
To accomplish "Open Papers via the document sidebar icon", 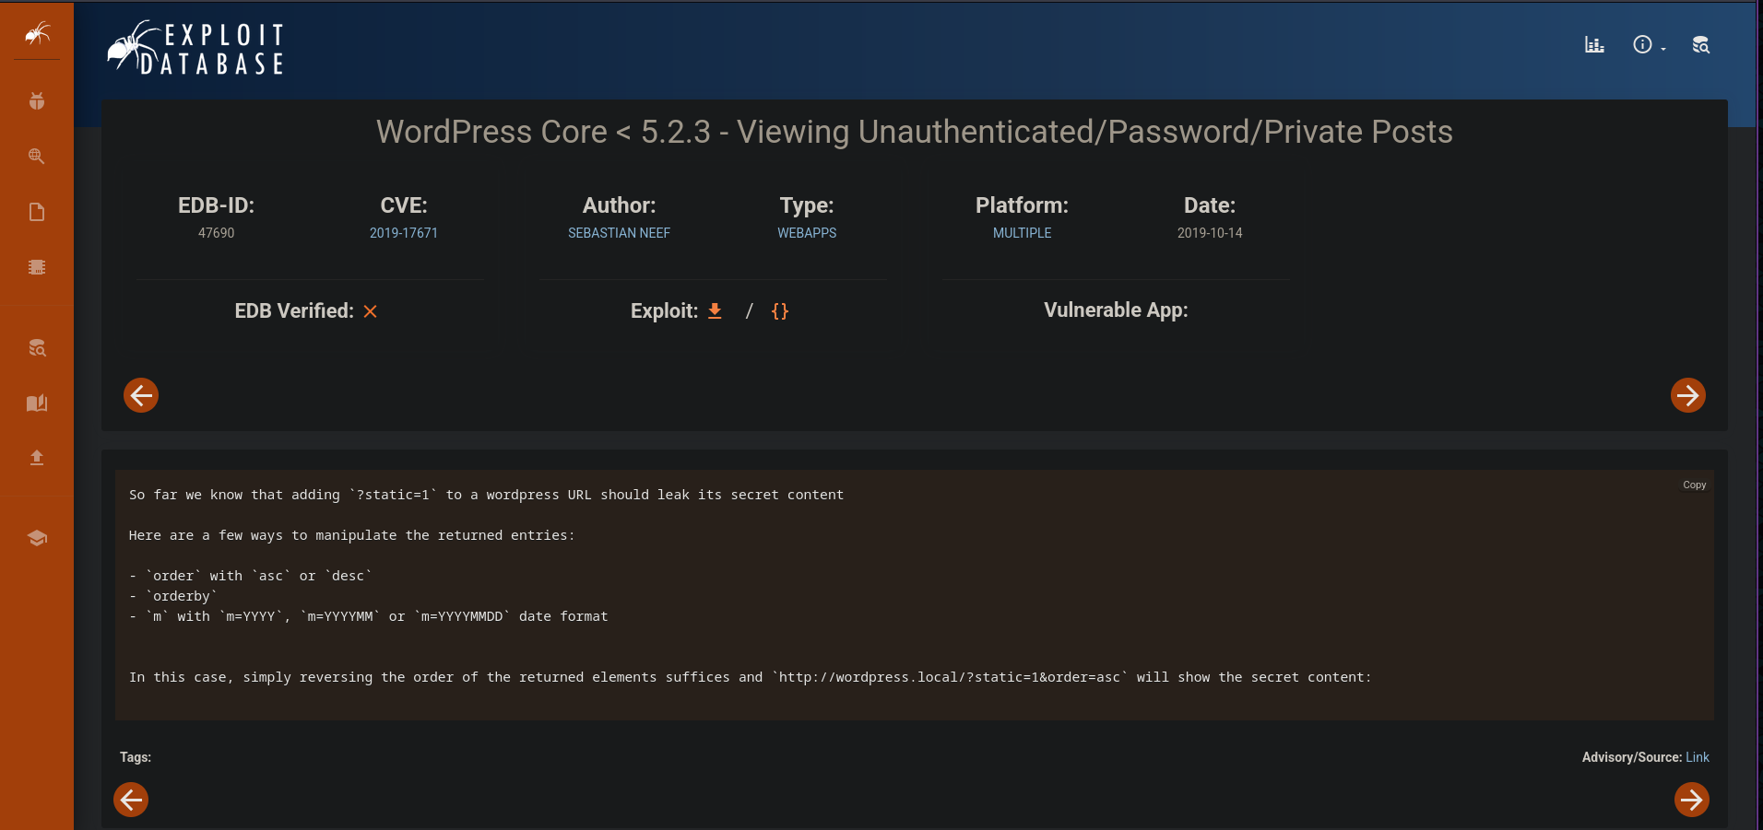I will (x=37, y=212).
